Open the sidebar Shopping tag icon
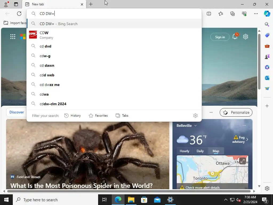Image resolution: width=273 pixels, height=205 pixels. (267, 35)
